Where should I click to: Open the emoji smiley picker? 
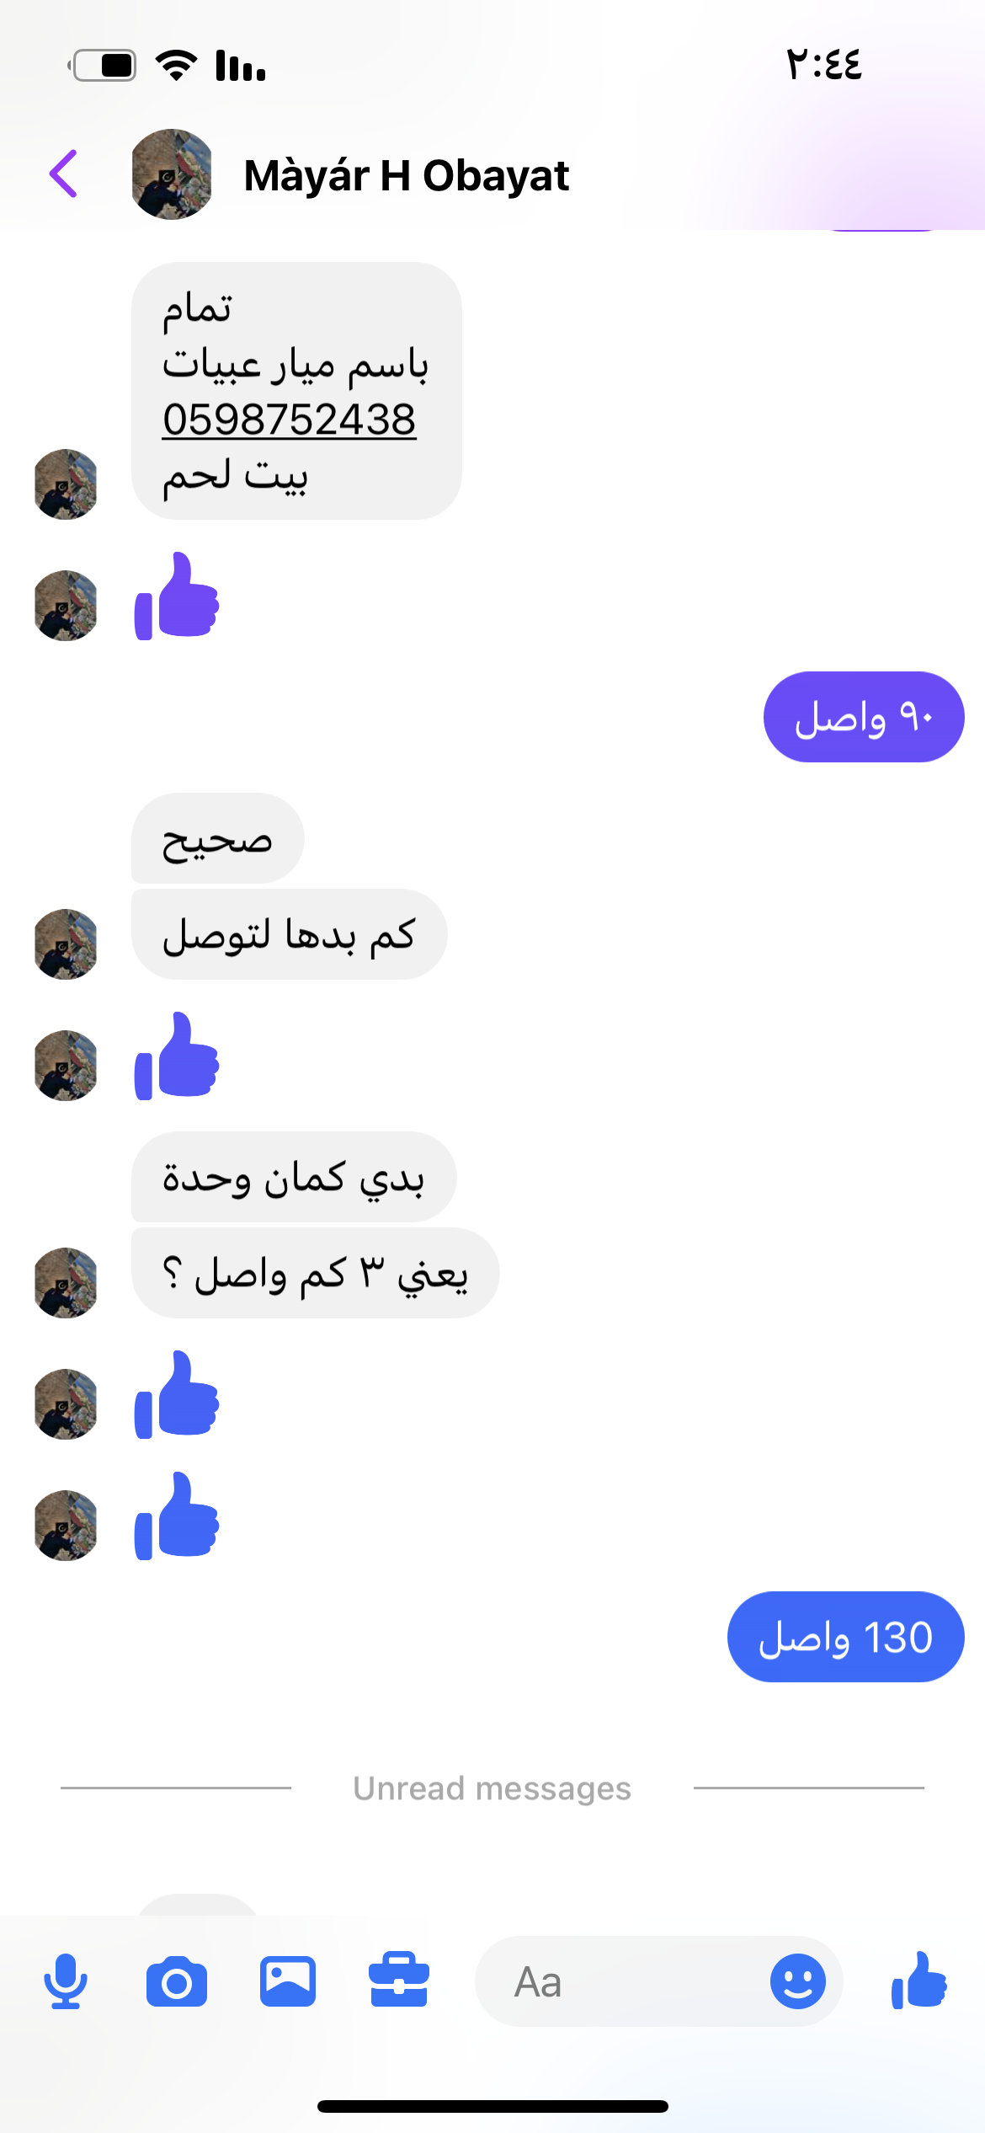(x=798, y=1981)
